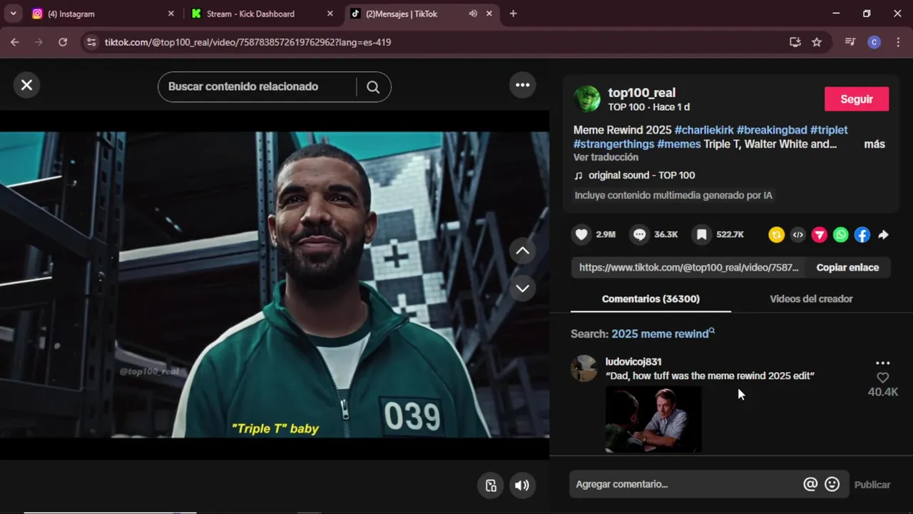The width and height of the screenshot is (913, 514).
Task: Go to previous video with up arrow
Action: pos(522,251)
